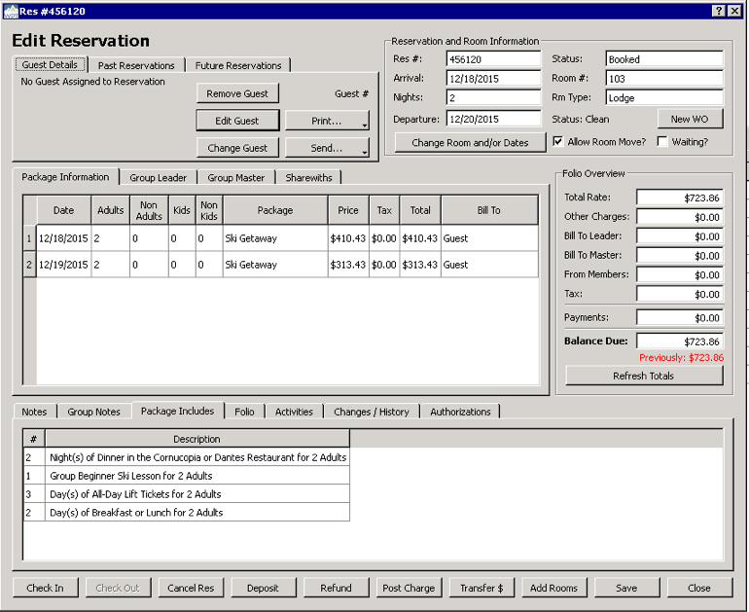Open the Changes / History tab
Image resolution: width=749 pixels, height=612 pixels.
click(x=372, y=412)
